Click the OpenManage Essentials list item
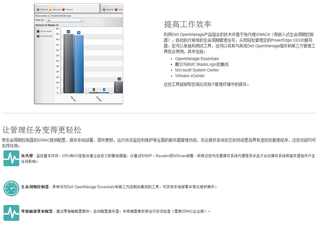The image size is (324, 230). pyautogui.click(x=197, y=58)
